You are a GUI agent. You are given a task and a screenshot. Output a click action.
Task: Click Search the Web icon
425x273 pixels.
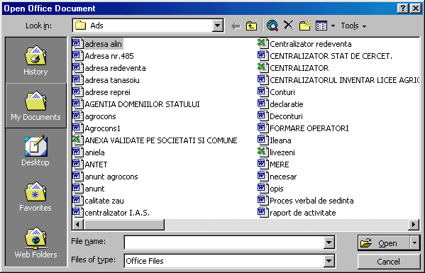click(272, 26)
